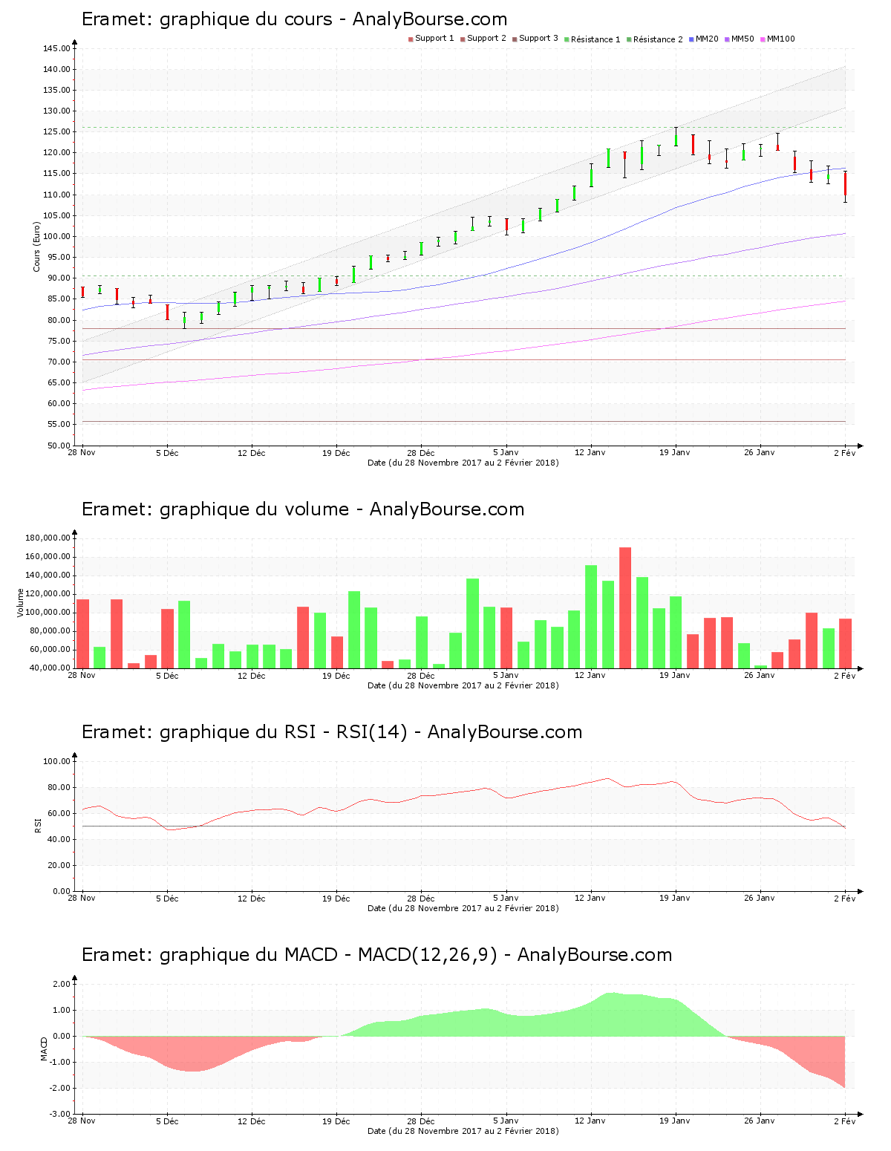The height and width of the screenshot is (1151, 891).
Task: Click the 'Cours (Euro)' axis label
Action: pyautogui.click(x=36, y=247)
